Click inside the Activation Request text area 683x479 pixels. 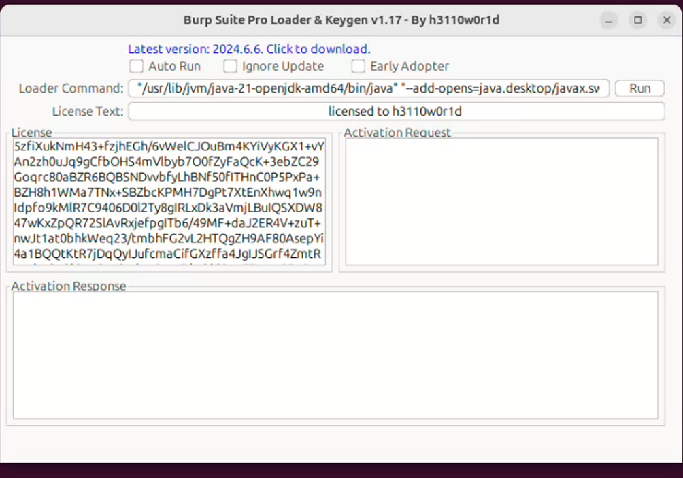pyautogui.click(x=502, y=201)
